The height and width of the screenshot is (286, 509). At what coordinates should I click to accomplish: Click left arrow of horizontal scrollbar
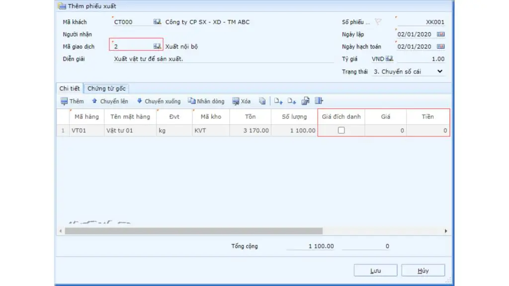61,231
